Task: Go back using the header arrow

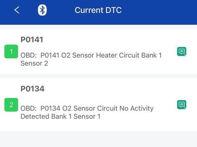Action: 17,10
